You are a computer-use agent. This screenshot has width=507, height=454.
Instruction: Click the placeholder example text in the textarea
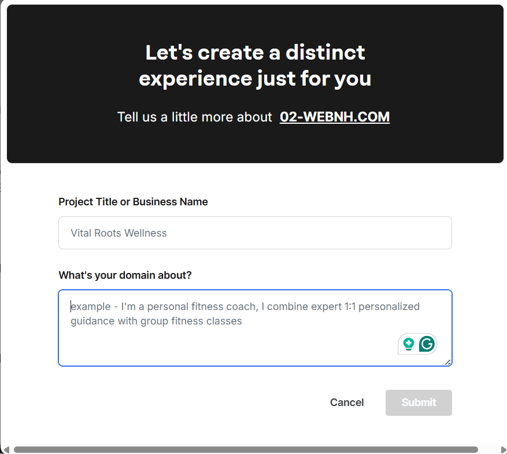243,313
